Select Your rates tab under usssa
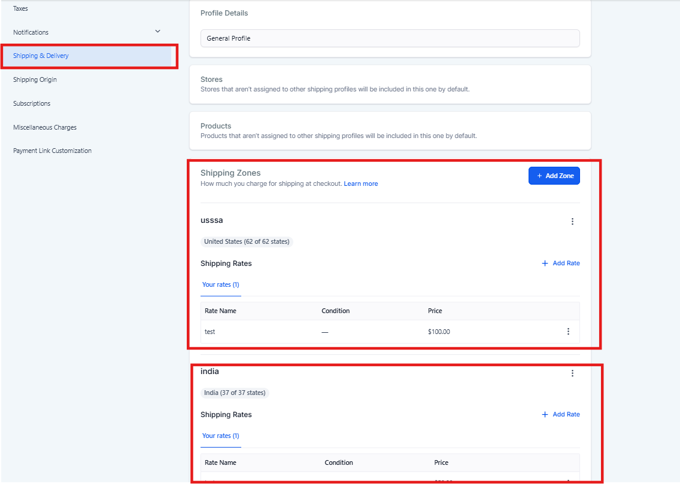This screenshot has width=680, height=484. (220, 285)
